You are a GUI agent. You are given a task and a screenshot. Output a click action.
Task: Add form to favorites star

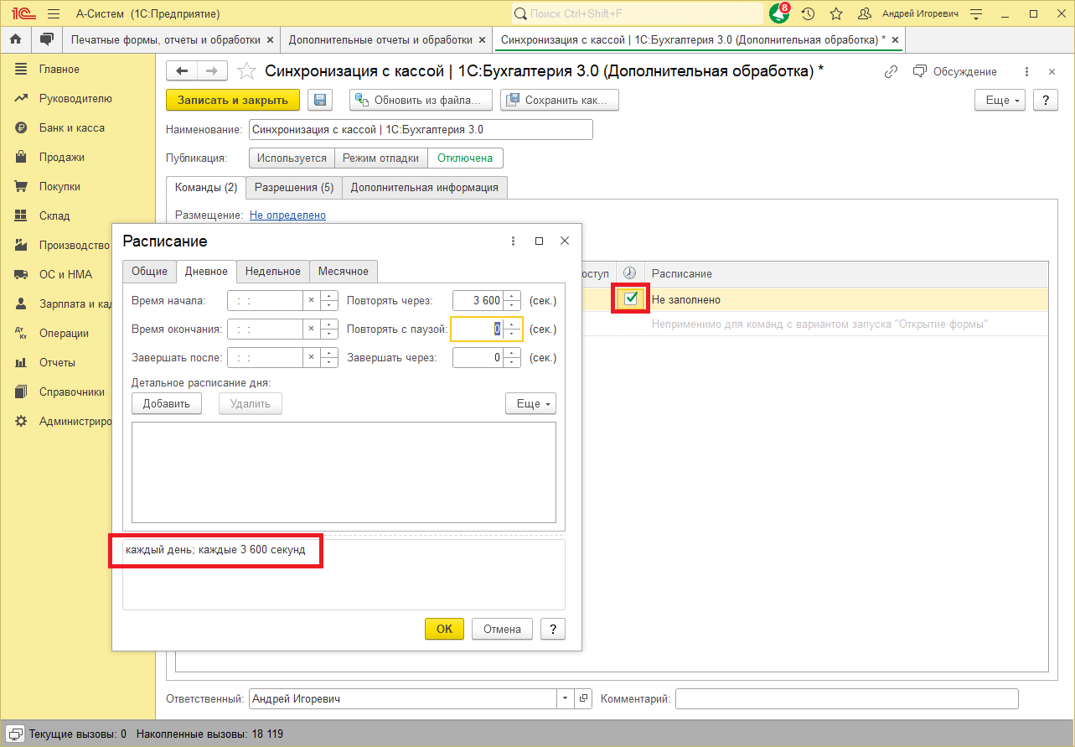246,72
